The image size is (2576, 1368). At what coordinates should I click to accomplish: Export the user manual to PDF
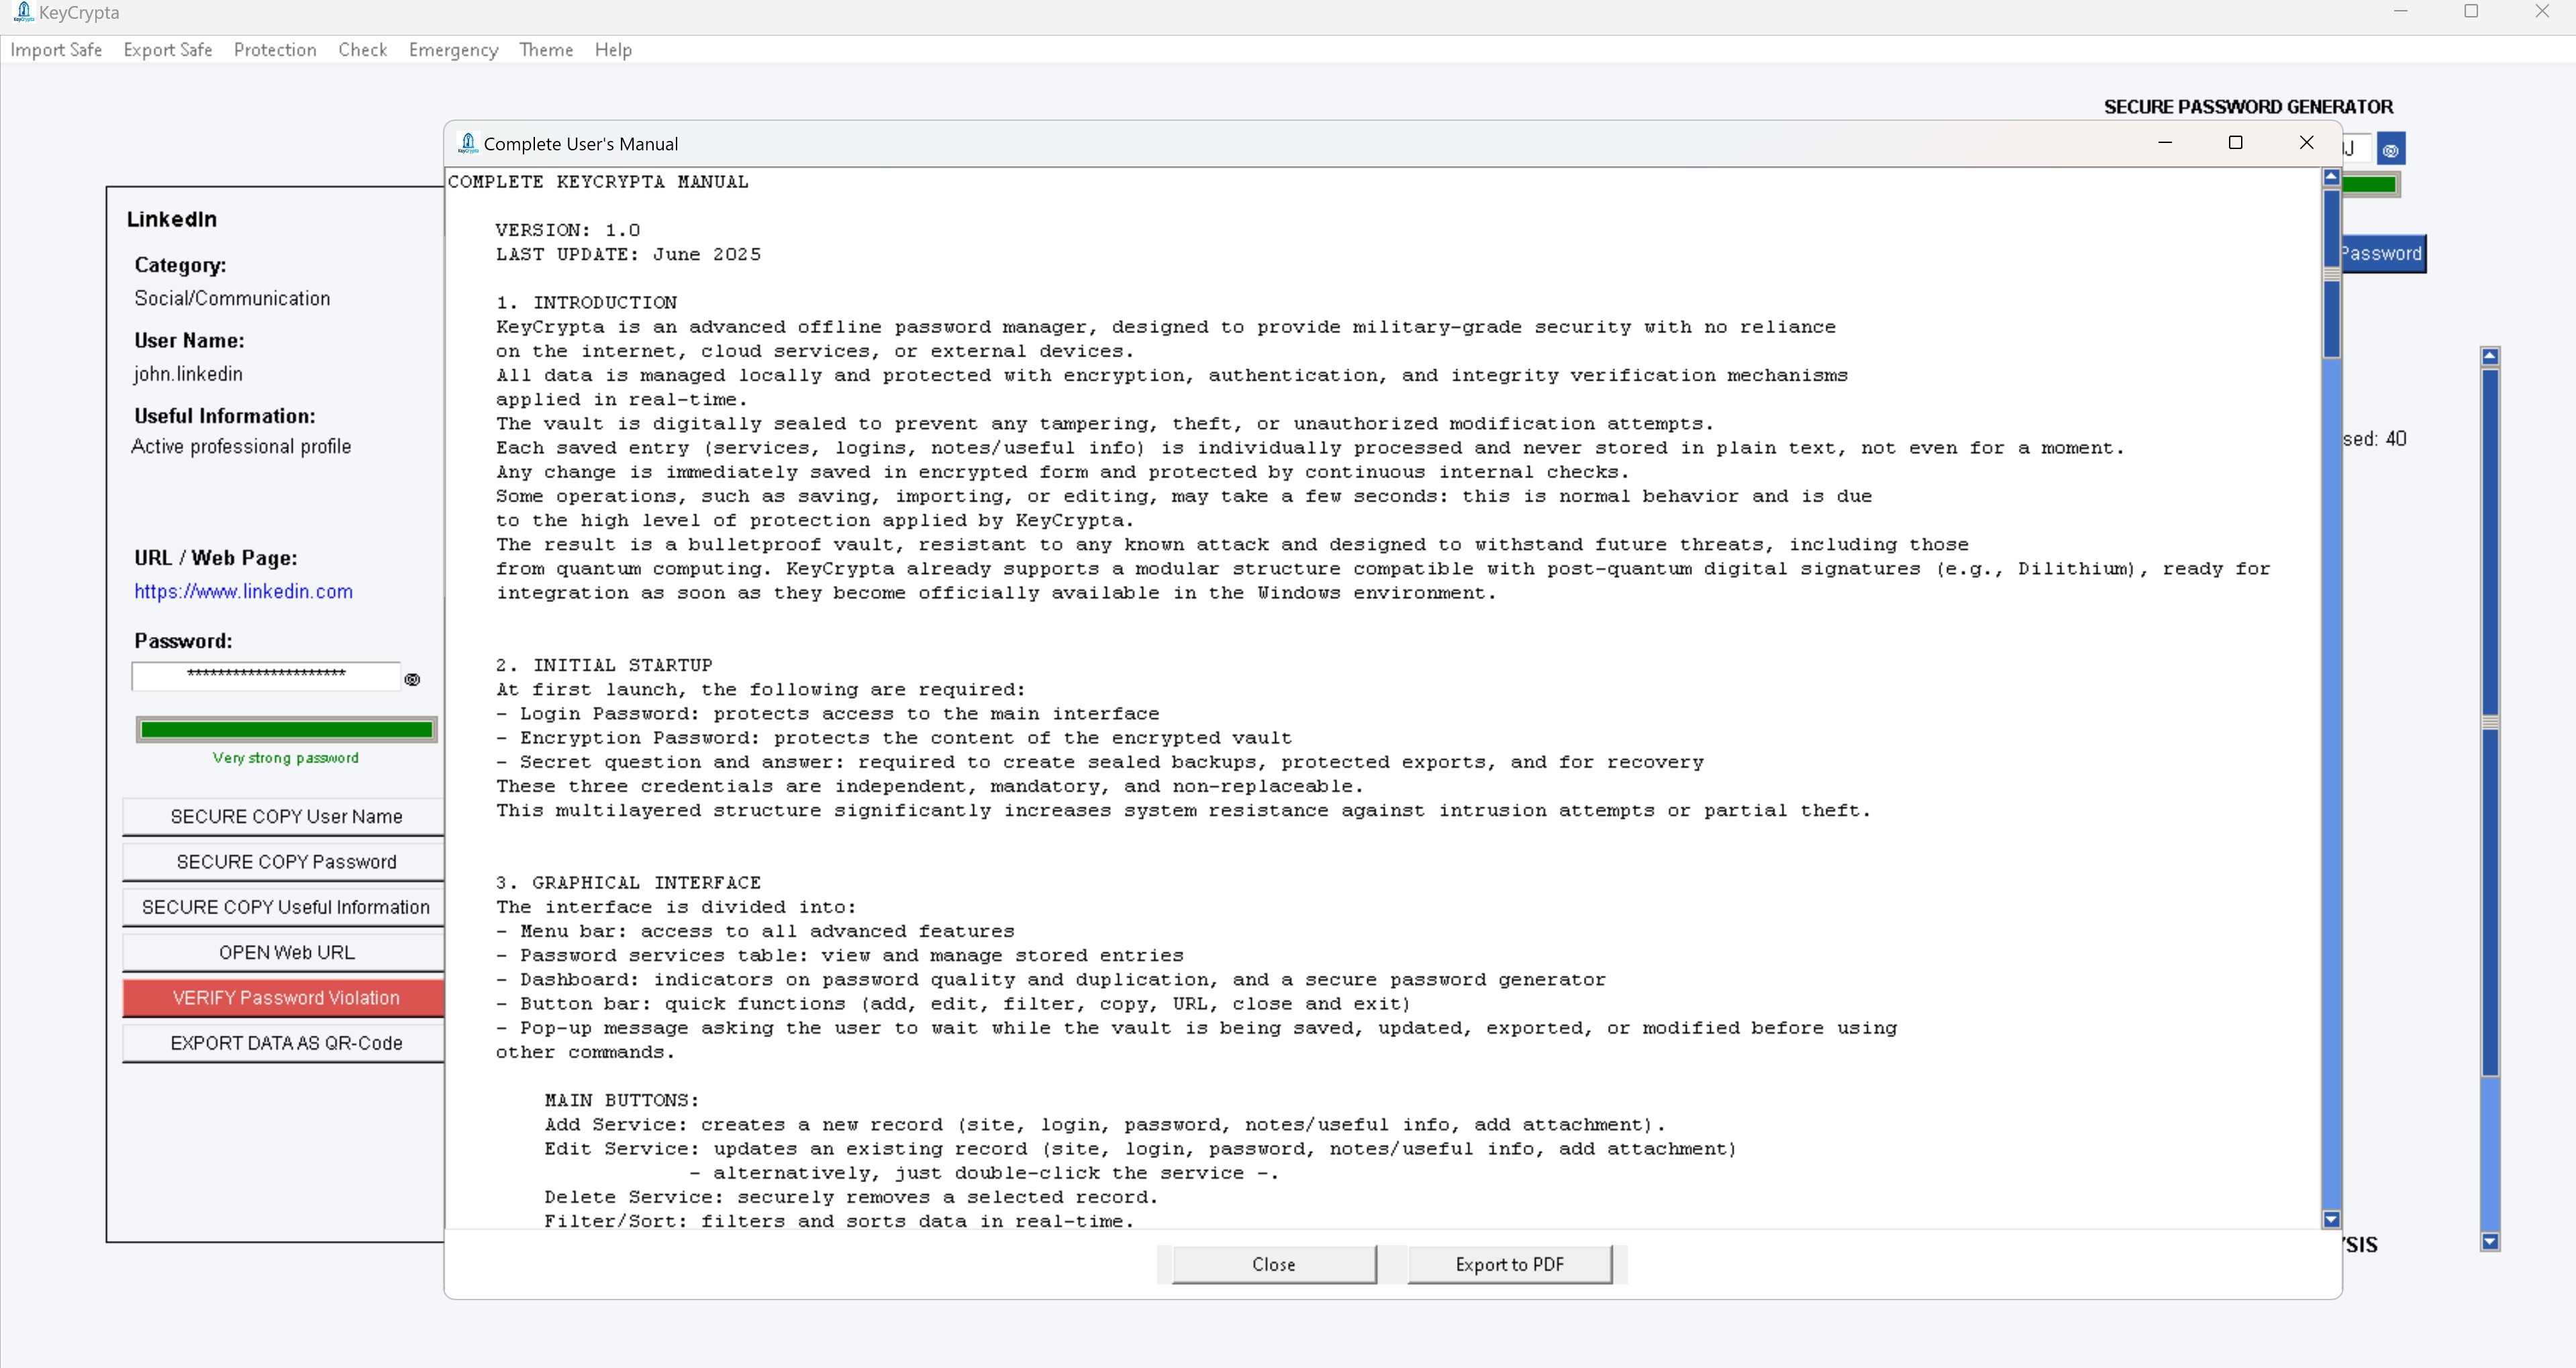pyautogui.click(x=1510, y=1264)
